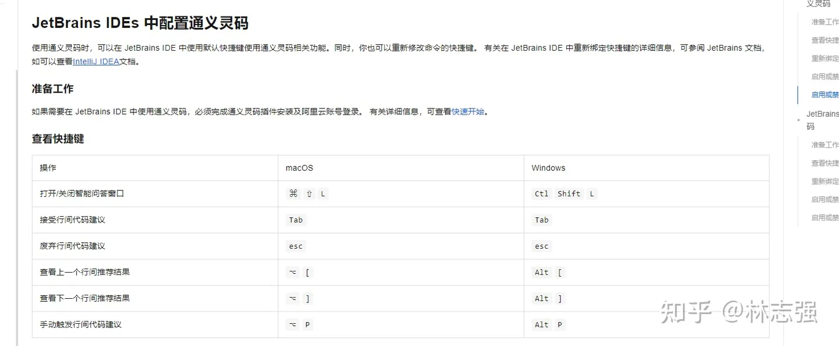The height and width of the screenshot is (346, 839).
Task: Click the P key in the Windows column
Action: 560,325
